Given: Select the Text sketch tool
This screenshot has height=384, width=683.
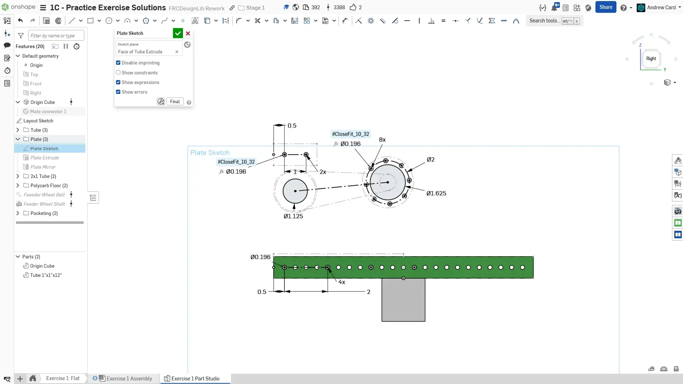Looking at the screenshot, I should pyautogui.click(x=195, y=21).
